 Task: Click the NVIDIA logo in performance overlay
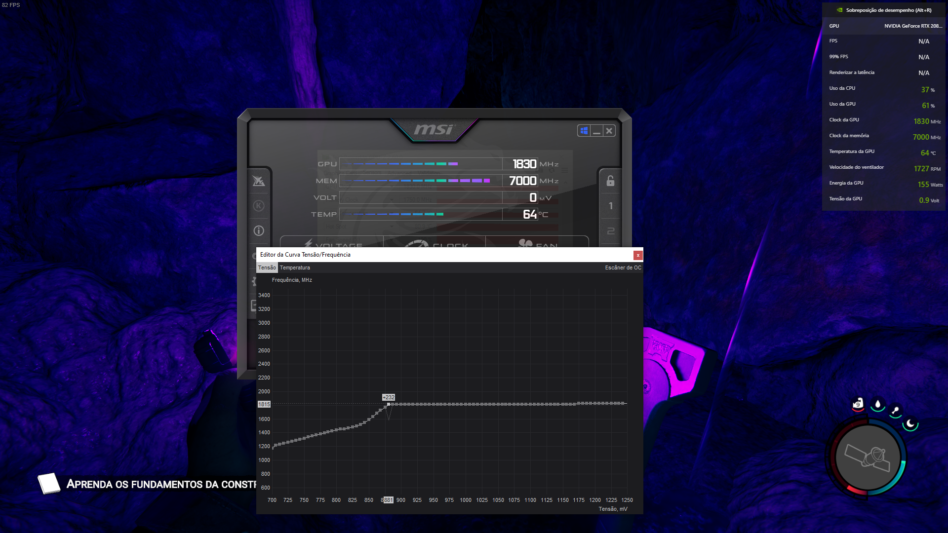(x=839, y=10)
